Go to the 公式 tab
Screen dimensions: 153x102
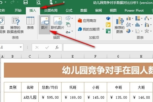69,11
